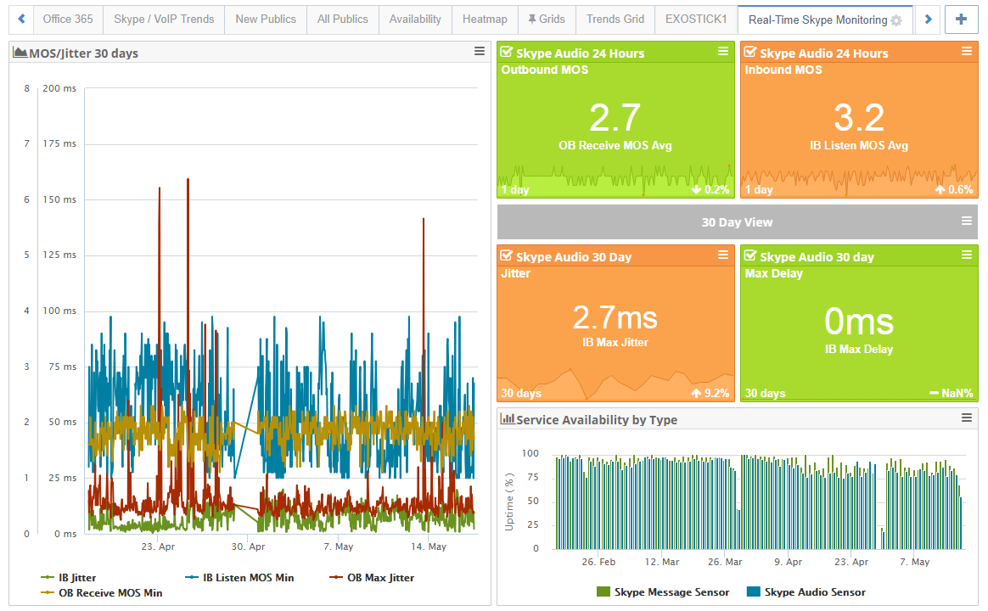Click the Service Availability by Type title
The width and height of the screenshot is (988, 611).
597,420
